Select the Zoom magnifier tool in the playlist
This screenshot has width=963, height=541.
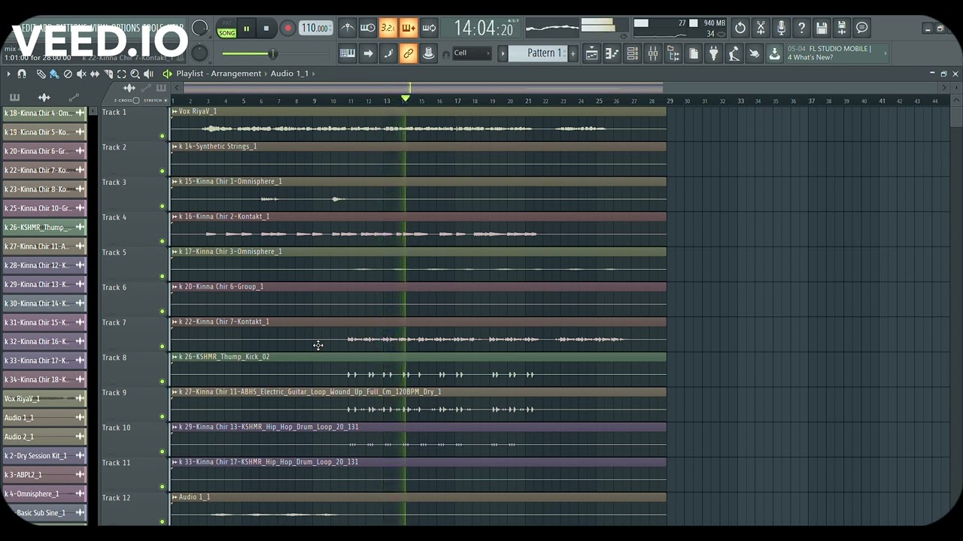pyautogui.click(x=135, y=74)
